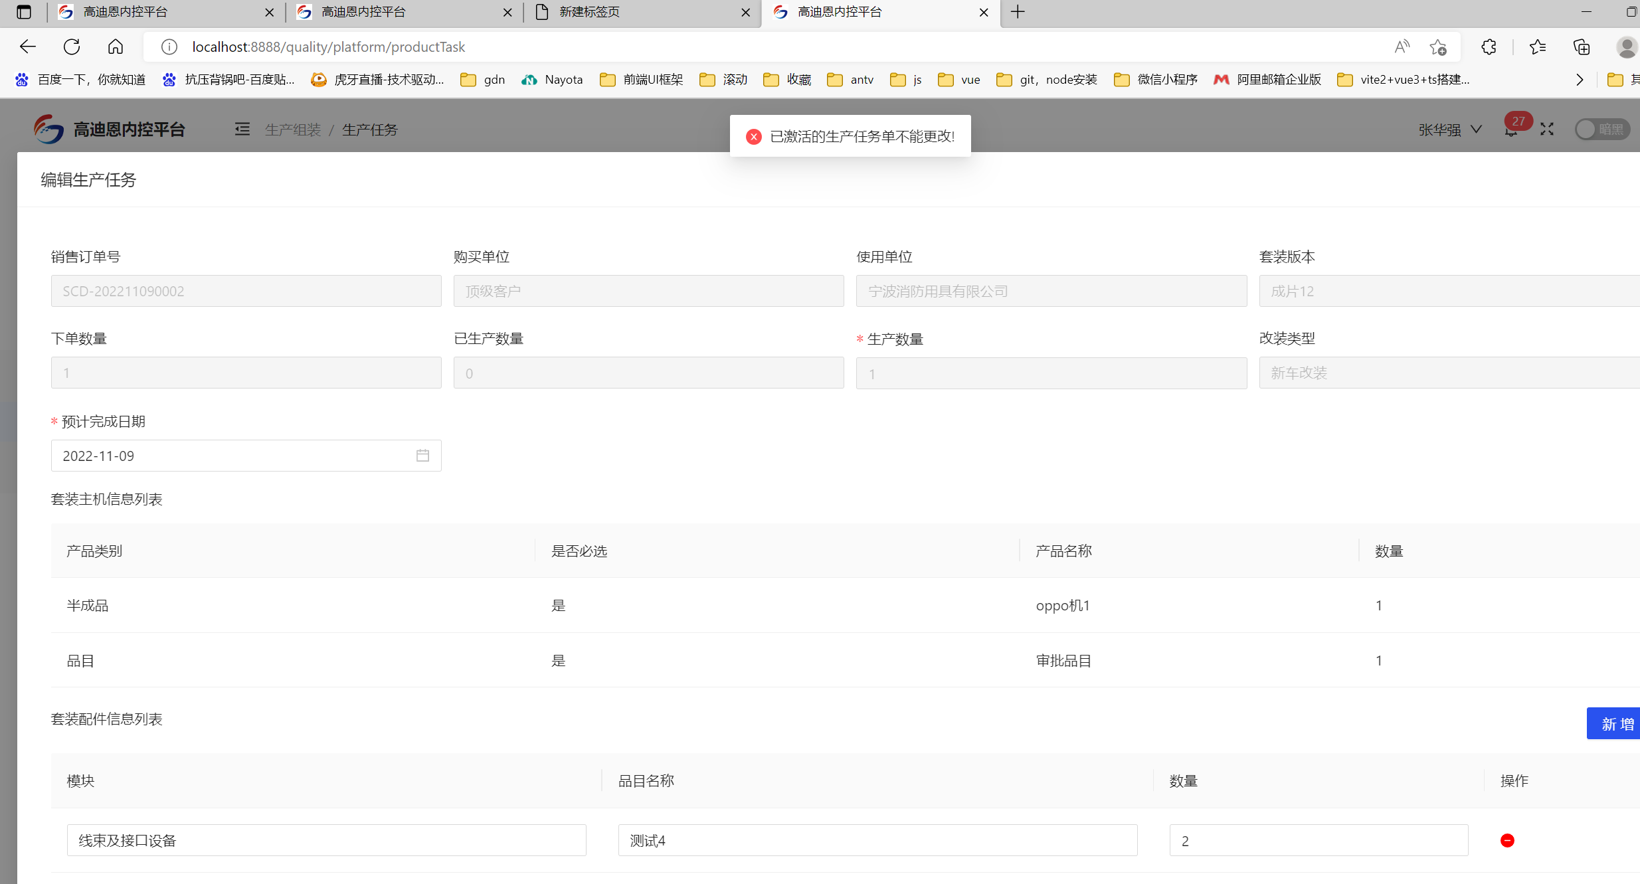The height and width of the screenshot is (884, 1640).
Task: Open git，node安装 bookmark folder
Action: pyautogui.click(x=1047, y=80)
